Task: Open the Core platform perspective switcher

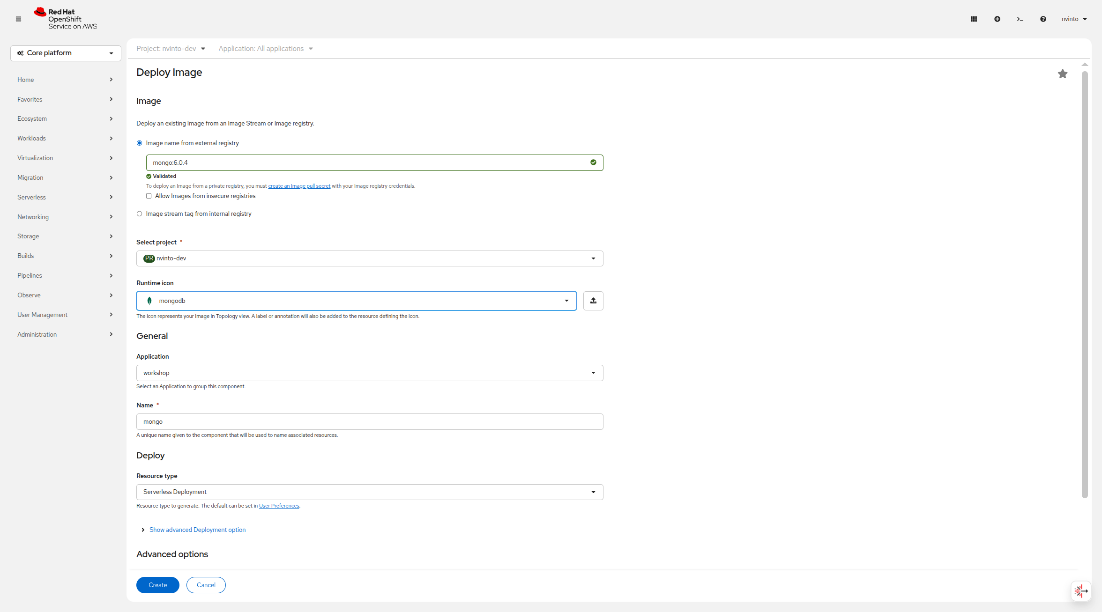Action: (66, 53)
